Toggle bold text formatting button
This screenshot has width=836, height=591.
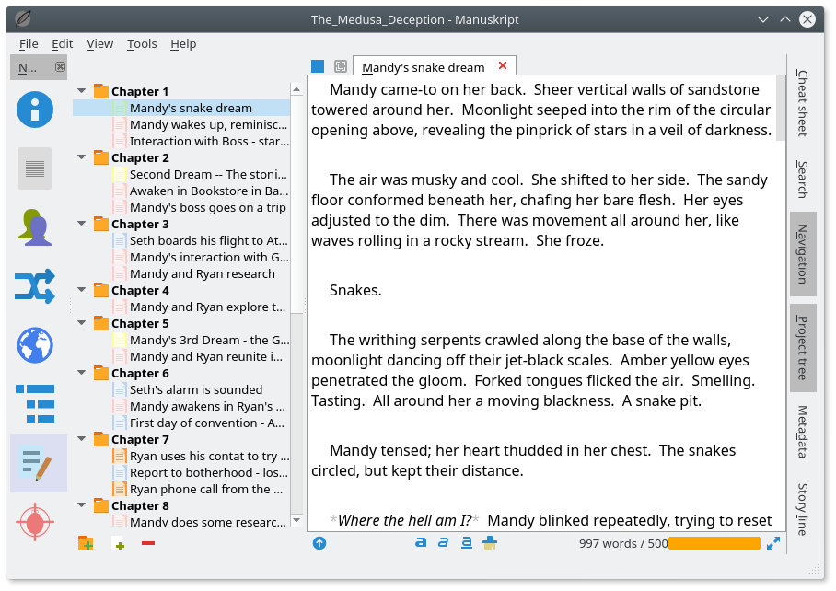(421, 543)
